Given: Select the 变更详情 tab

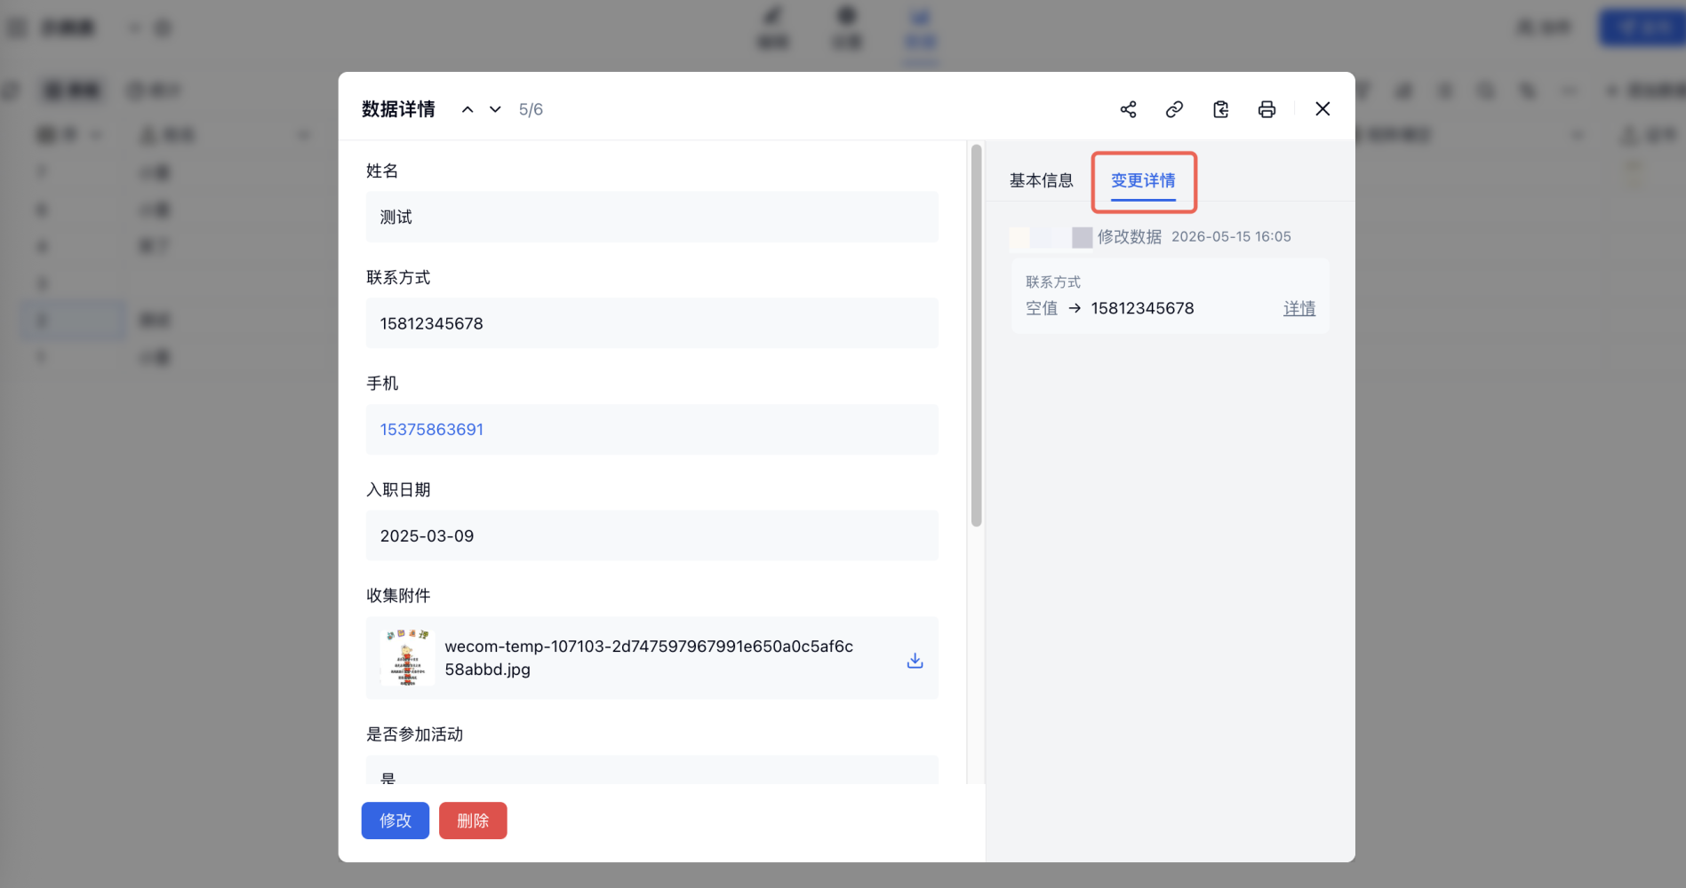Looking at the screenshot, I should (x=1143, y=180).
